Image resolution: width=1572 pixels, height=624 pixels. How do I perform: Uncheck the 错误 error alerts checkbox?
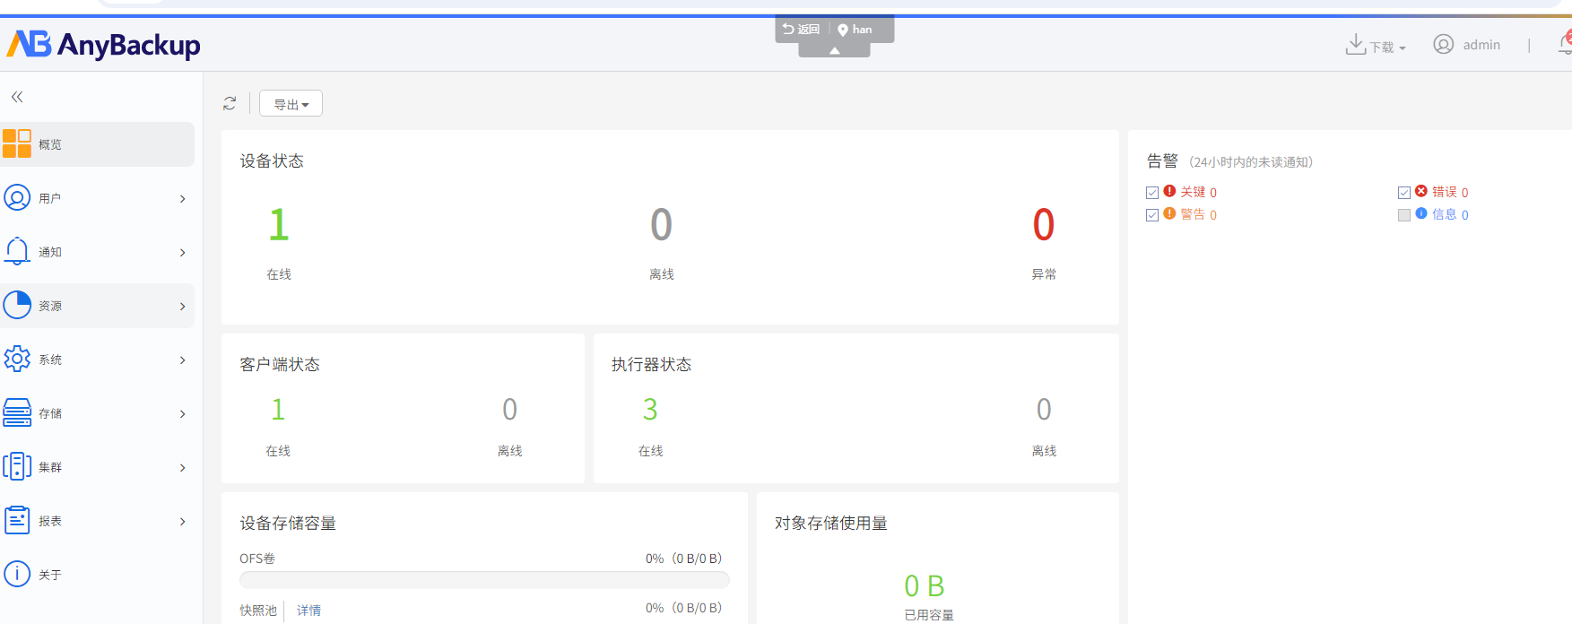click(x=1404, y=193)
